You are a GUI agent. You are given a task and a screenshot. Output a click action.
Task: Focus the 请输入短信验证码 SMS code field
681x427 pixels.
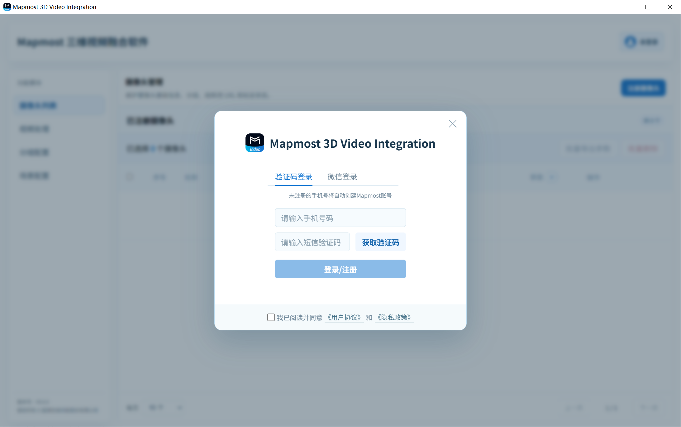(x=312, y=242)
